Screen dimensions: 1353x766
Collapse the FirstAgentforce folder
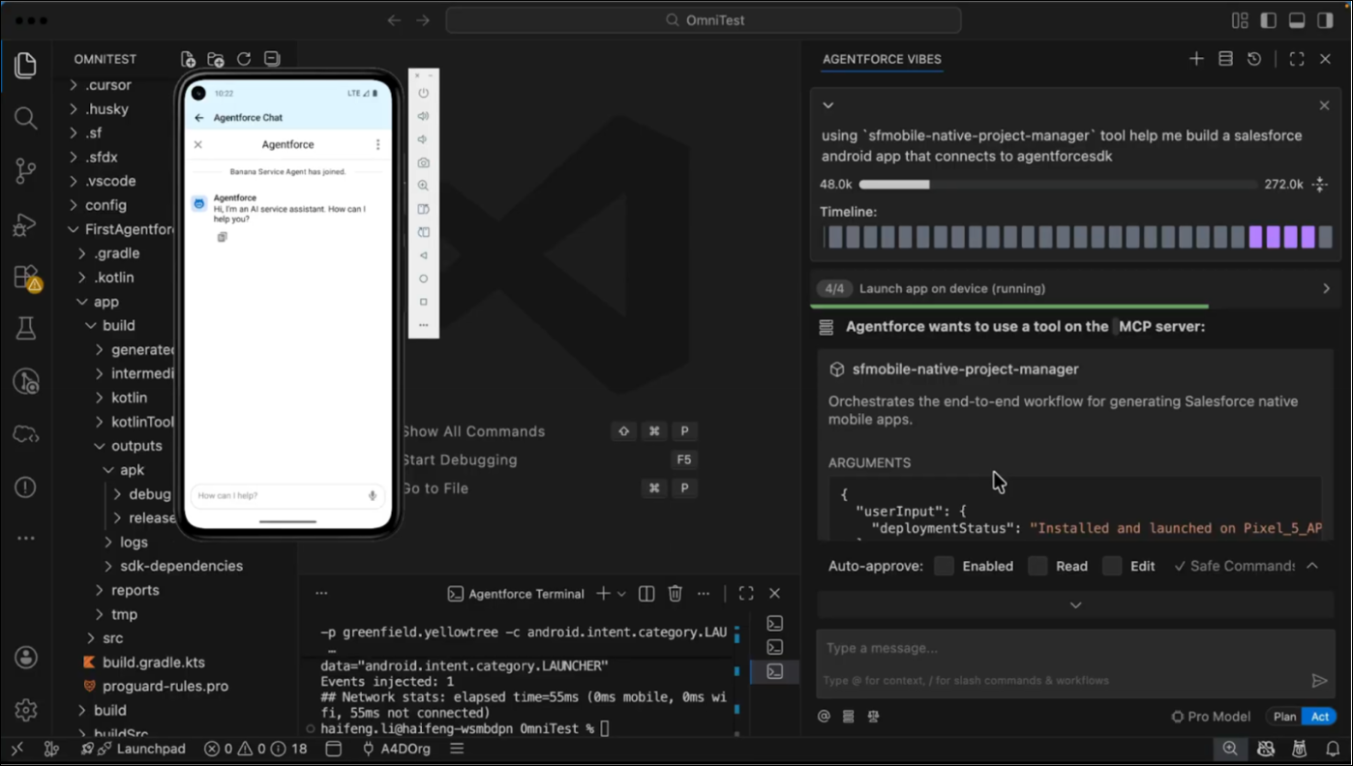pyautogui.click(x=121, y=229)
